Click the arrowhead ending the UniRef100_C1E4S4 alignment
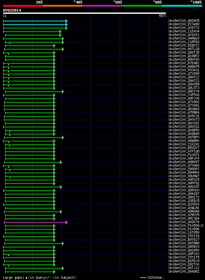Image resolution: width=205 pixels, height=280 pixels. pyautogui.click(x=61, y=31)
